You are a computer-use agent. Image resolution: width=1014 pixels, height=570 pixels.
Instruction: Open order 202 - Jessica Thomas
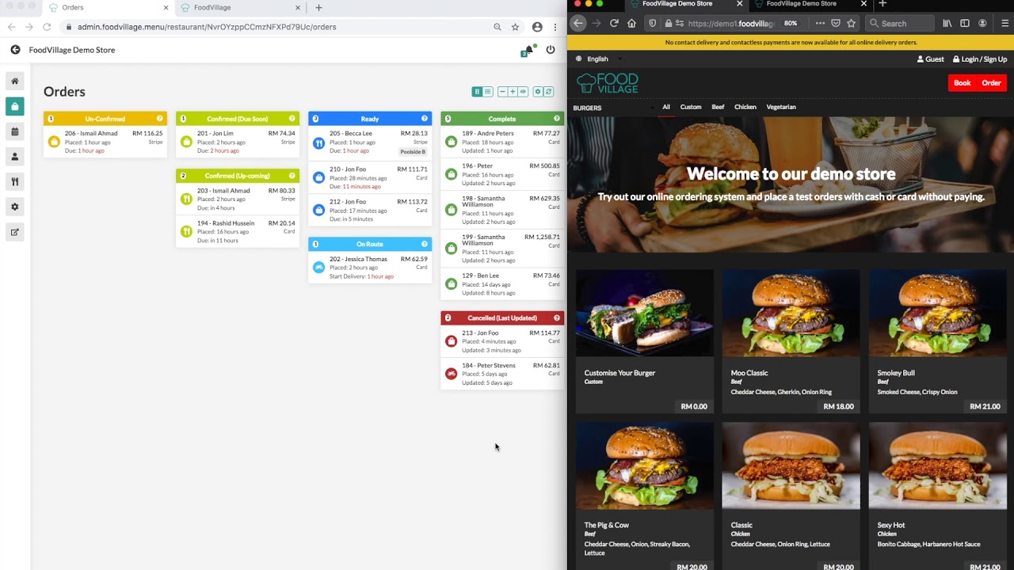tap(370, 268)
